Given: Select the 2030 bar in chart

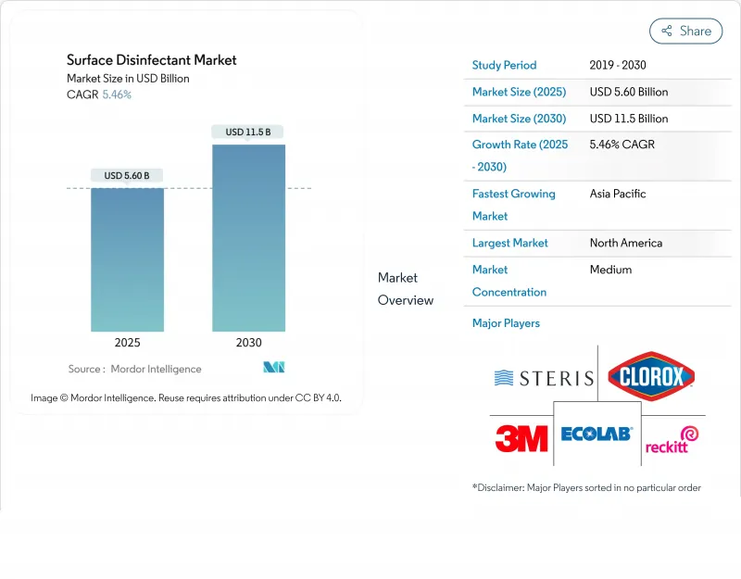Looking at the screenshot, I should 248,238.
